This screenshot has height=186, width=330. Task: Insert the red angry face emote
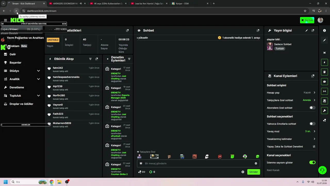[220, 157]
